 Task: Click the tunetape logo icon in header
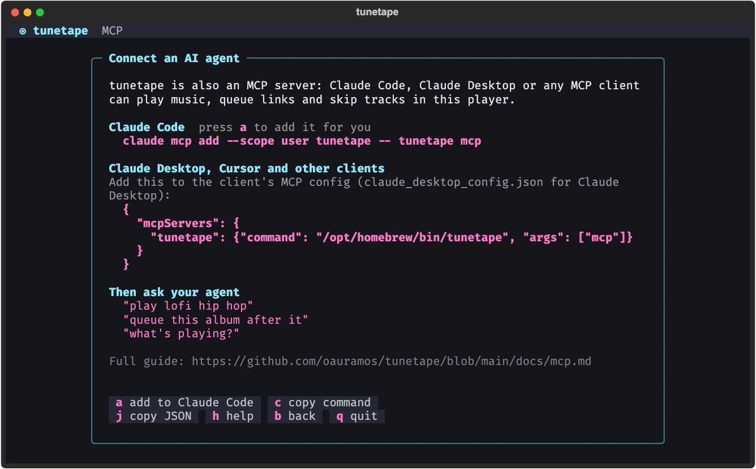tap(23, 31)
